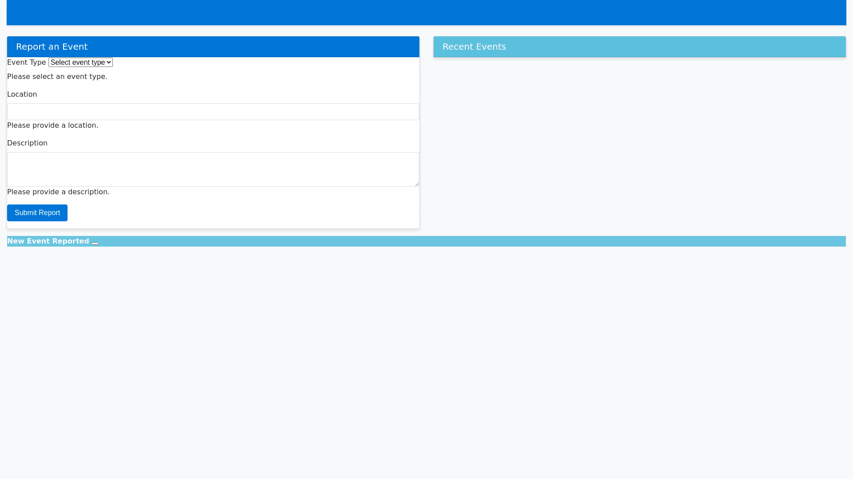
Task: Click the Location field label
Action: [22, 94]
